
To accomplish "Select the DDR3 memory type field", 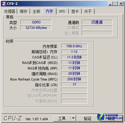I will 36,22.
